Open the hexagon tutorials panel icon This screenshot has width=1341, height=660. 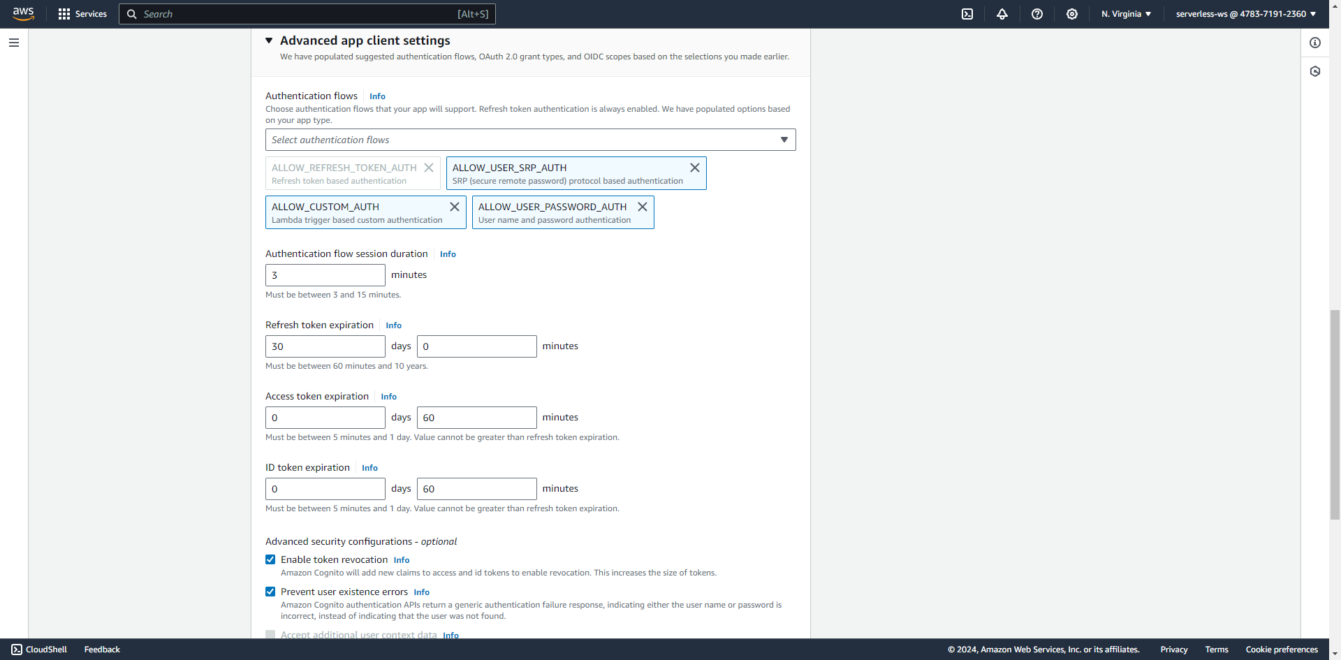coord(1315,71)
